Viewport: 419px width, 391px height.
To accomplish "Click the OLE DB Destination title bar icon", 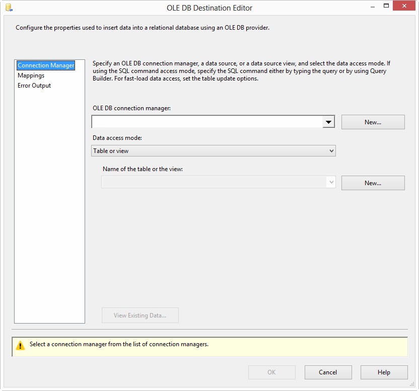I will [9, 8].
